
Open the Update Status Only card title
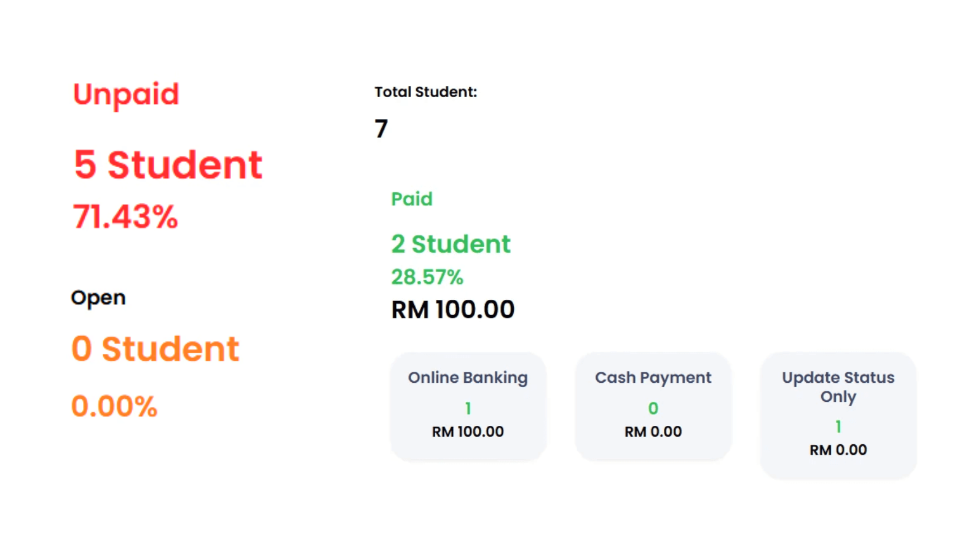(838, 386)
